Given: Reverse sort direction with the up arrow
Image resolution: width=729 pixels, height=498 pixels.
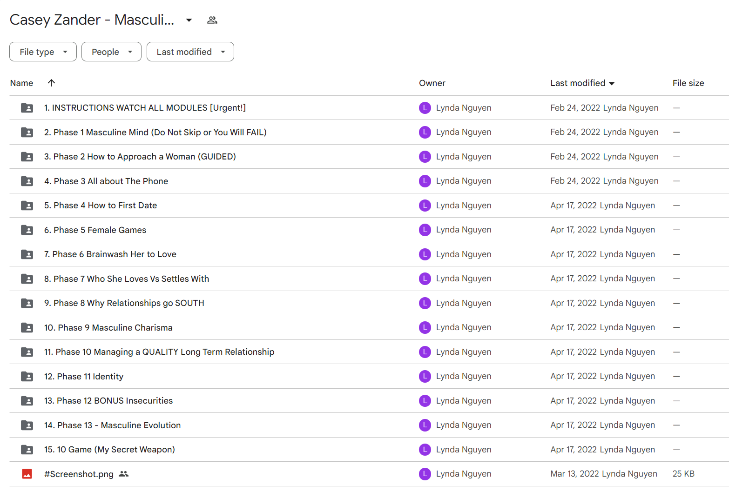Looking at the screenshot, I should click(51, 83).
